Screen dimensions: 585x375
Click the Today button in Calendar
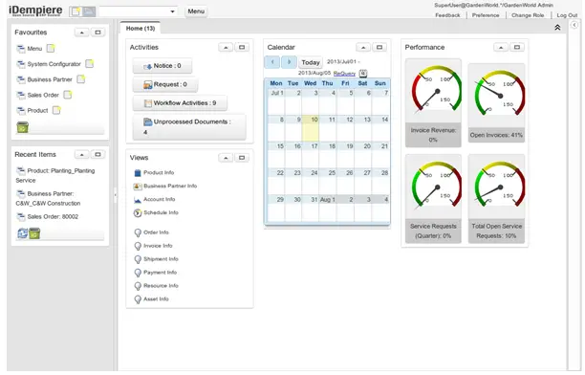[x=311, y=62]
